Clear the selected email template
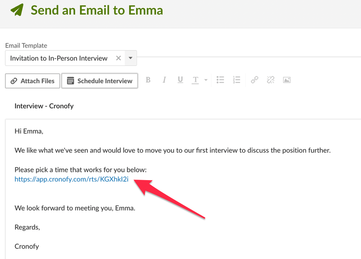 118,58
